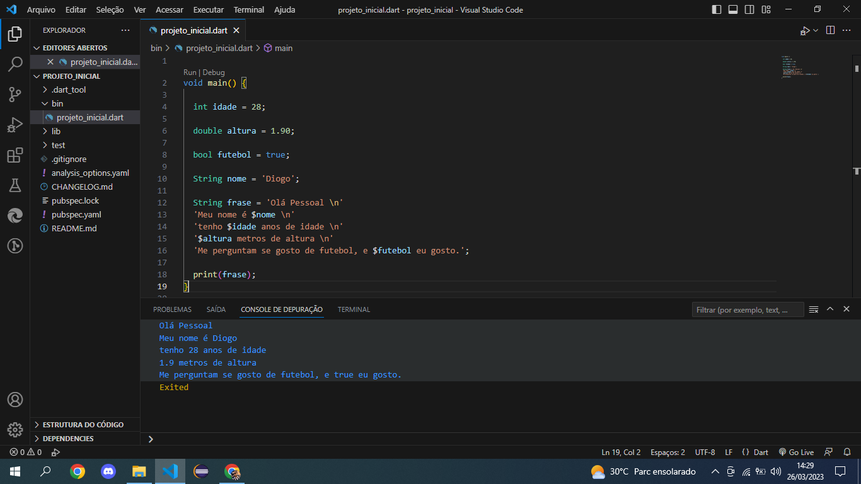Open the Search view in activity bar
This screenshot has width=861, height=484.
[x=15, y=64]
